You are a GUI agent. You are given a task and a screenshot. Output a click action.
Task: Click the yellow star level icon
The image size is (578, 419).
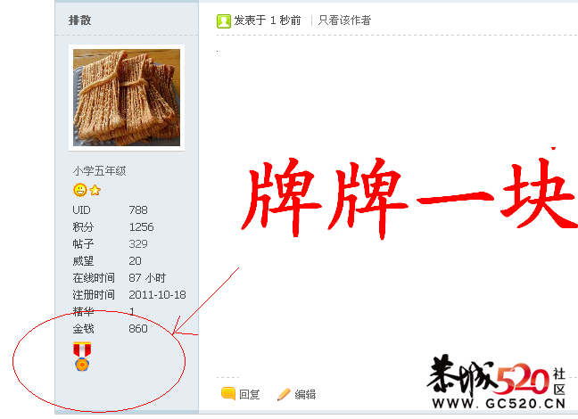point(95,190)
